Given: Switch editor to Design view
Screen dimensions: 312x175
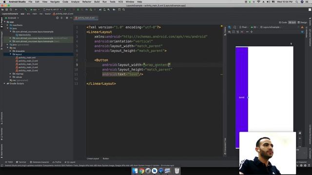Looking at the screenshot, I should [302, 22].
